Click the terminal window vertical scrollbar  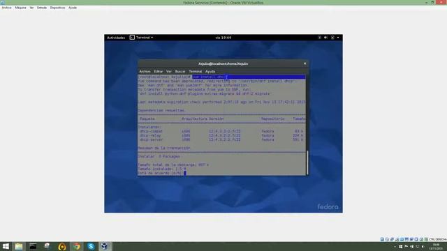[x=307, y=162]
